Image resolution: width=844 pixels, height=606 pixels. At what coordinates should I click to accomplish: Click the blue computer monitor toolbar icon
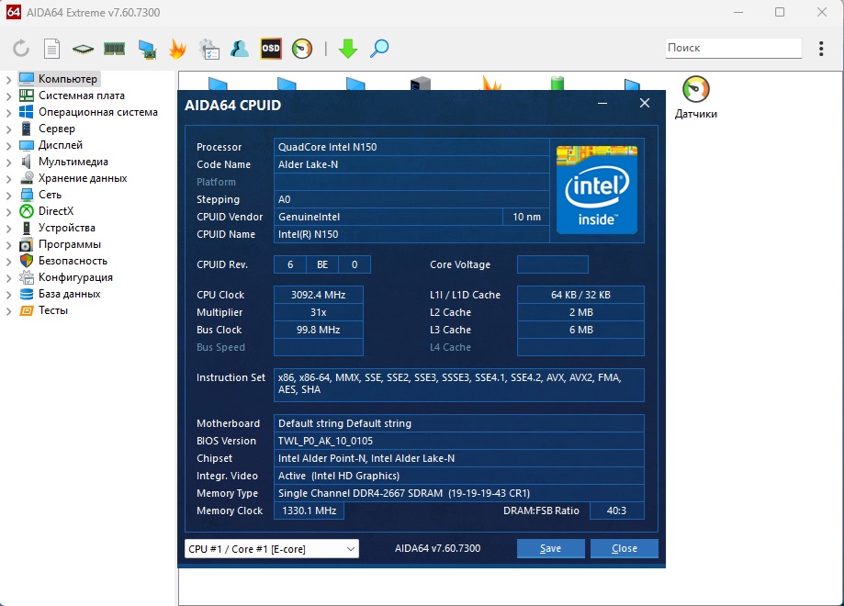coord(146,49)
